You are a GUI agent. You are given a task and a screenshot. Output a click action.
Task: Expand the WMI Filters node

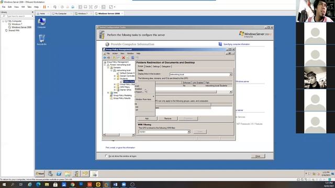coord(115,87)
